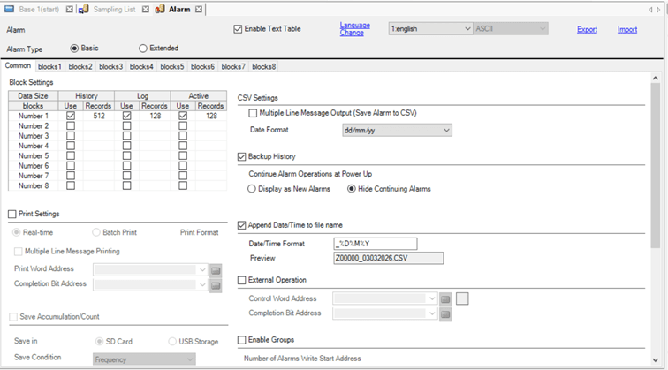Open address picker for External Operation Completion Bit
Screen dimensions: 668x370
(445, 313)
